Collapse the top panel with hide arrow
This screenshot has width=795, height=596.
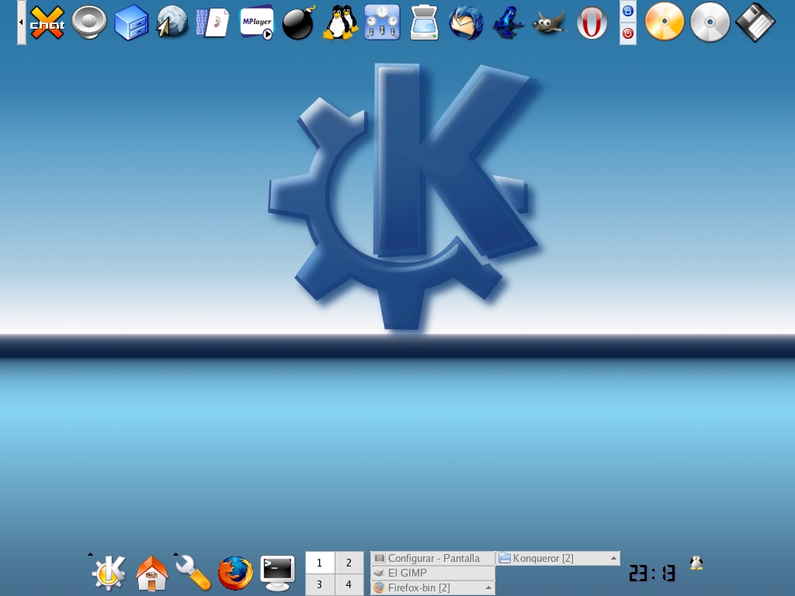click(x=21, y=23)
